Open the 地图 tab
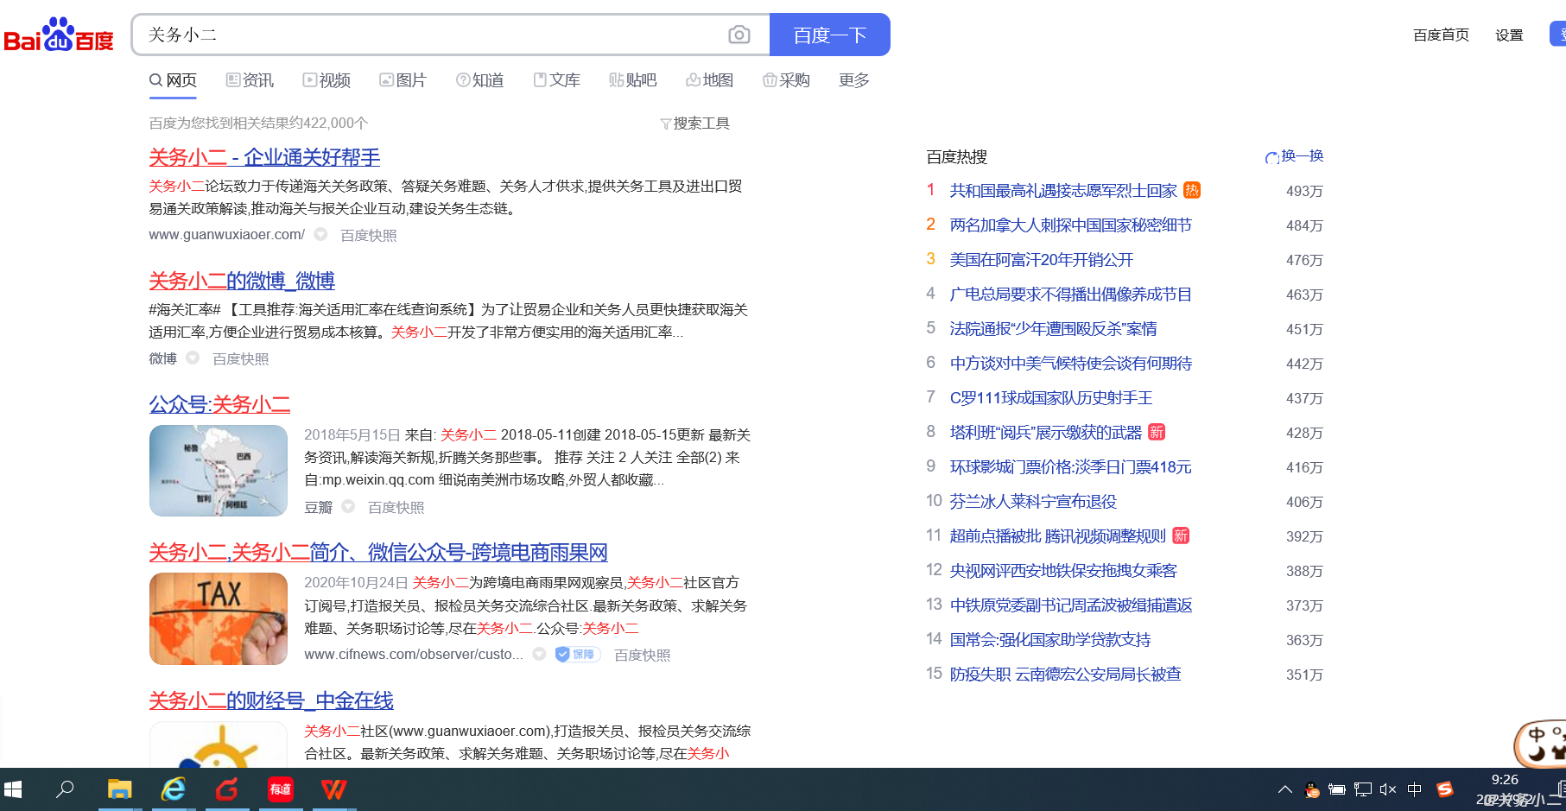 pos(710,80)
